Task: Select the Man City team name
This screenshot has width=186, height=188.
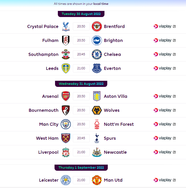Action: click(x=49, y=124)
